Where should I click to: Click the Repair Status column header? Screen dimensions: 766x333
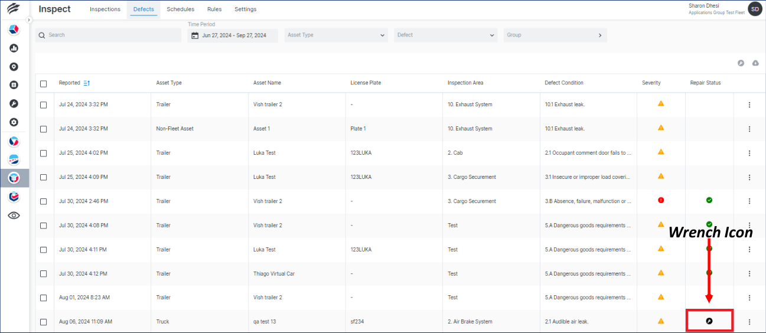click(706, 83)
